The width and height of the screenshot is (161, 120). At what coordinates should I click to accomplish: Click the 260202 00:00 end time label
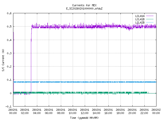coord(156,111)
